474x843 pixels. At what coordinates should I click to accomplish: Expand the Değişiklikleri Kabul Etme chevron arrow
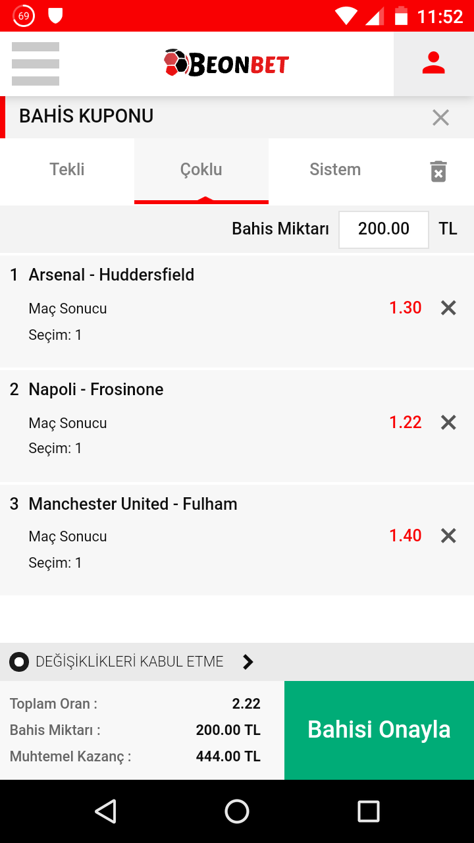click(x=248, y=662)
